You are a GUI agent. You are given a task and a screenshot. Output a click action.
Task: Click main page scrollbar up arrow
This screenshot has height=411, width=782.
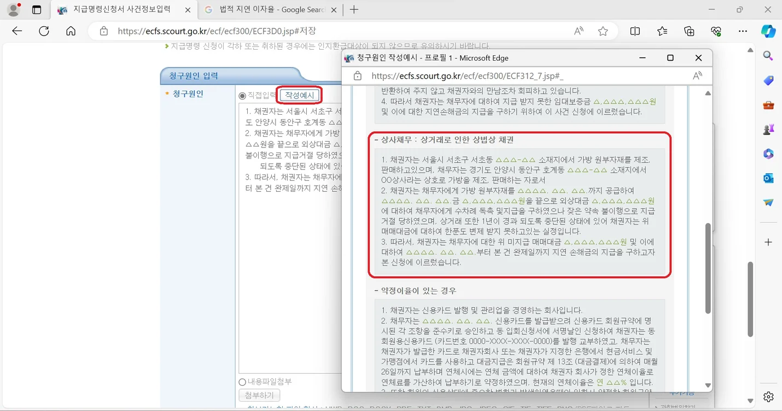tap(750, 50)
